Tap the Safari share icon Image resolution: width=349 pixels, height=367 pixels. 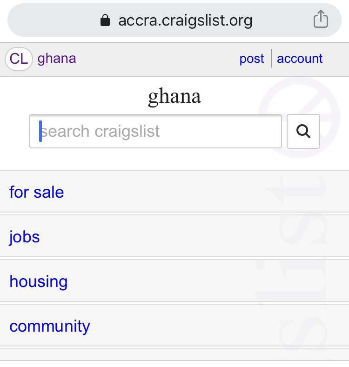[321, 20]
